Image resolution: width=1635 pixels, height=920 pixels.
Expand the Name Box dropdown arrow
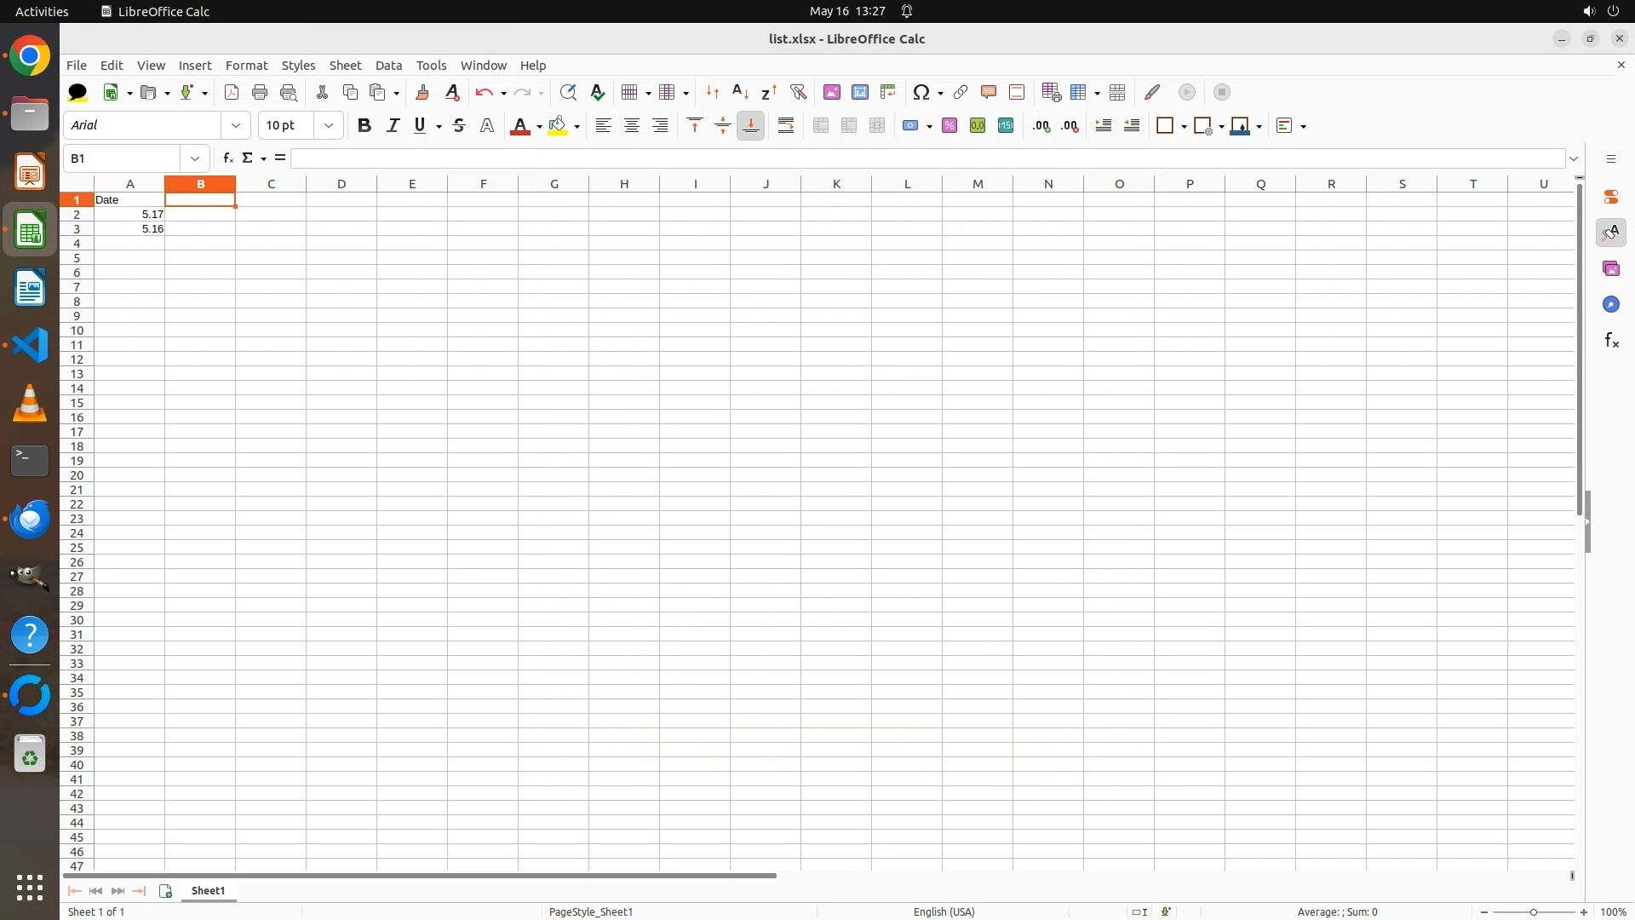(195, 158)
